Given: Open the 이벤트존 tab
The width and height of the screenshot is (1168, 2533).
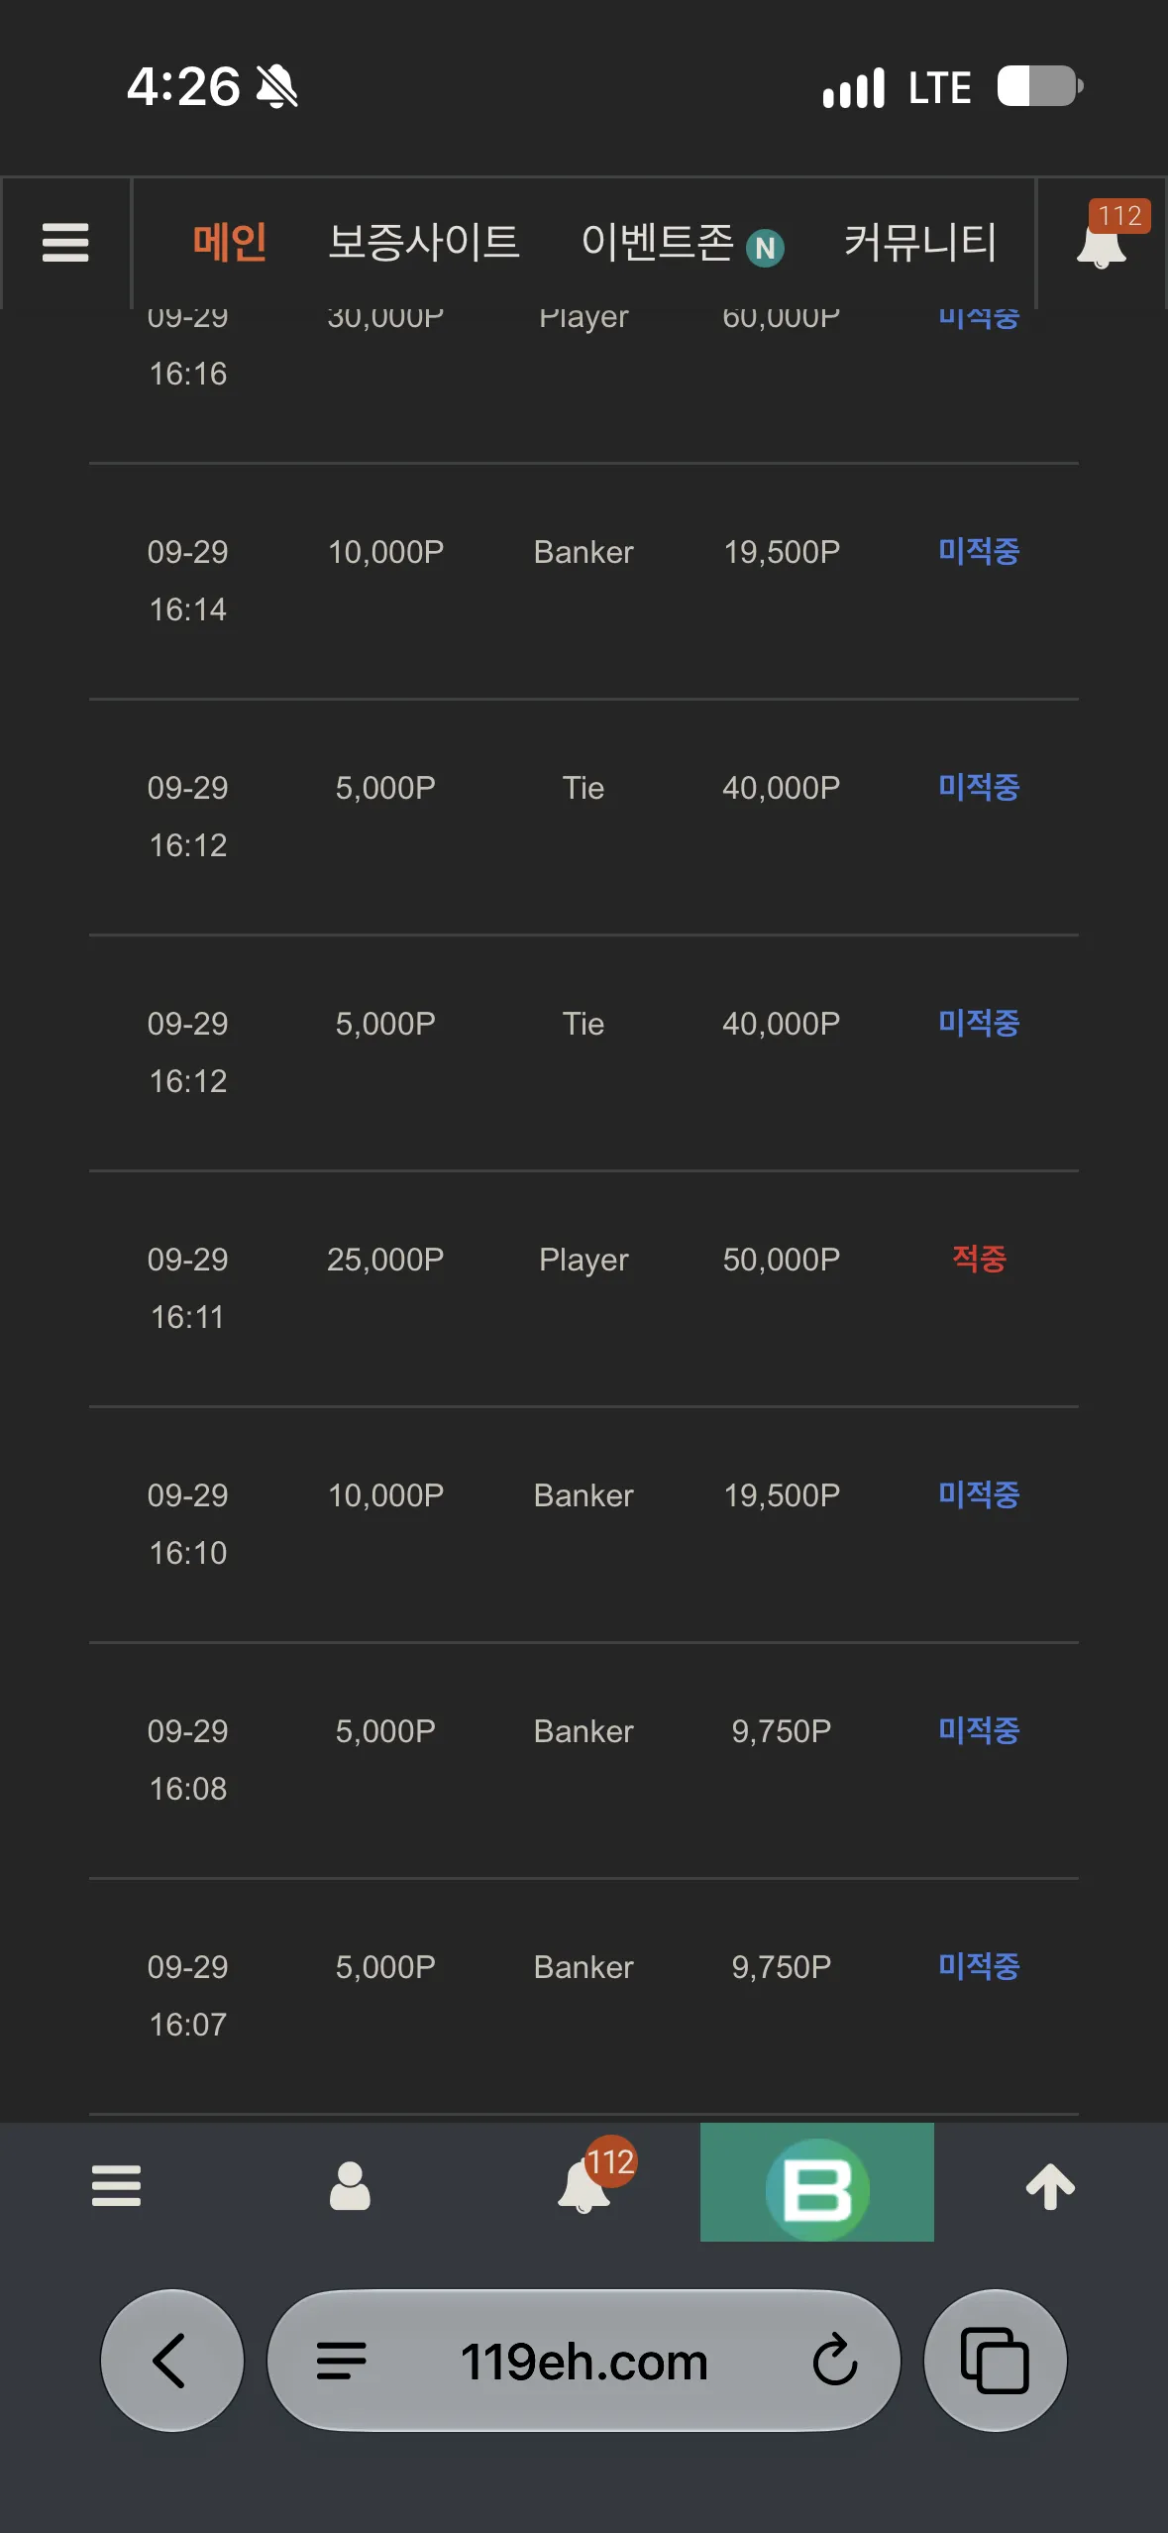Looking at the screenshot, I should tap(683, 243).
